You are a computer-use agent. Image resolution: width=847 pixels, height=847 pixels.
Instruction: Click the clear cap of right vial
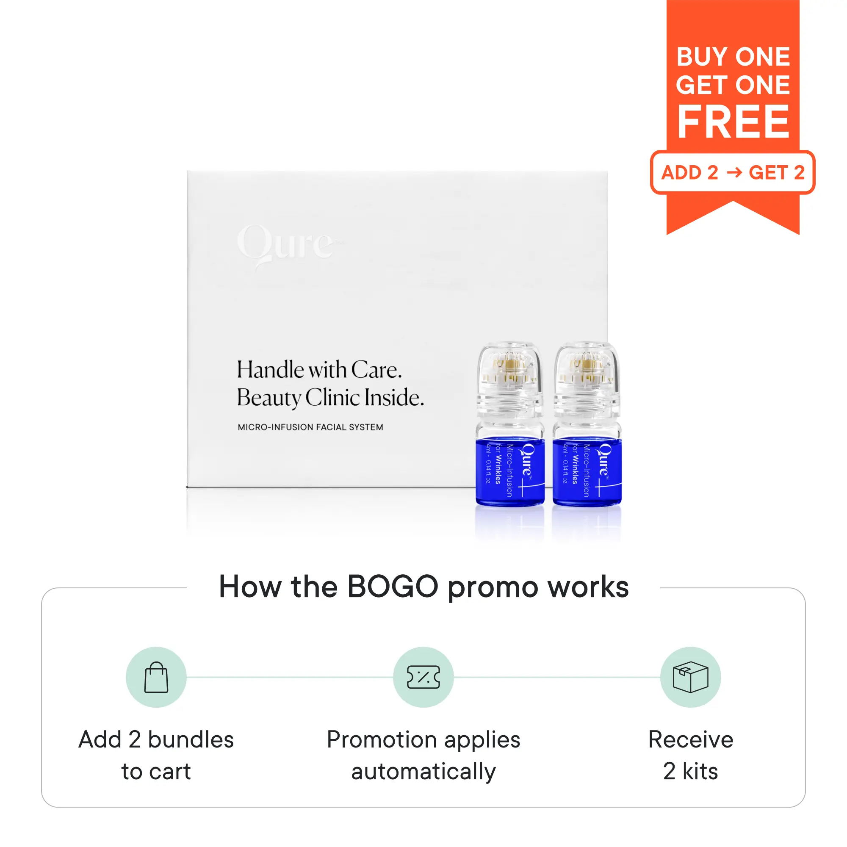coord(587,379)
